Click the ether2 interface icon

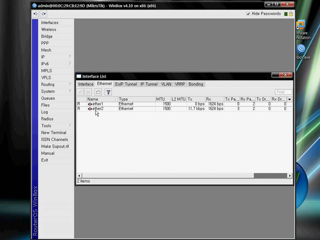[90, 109]
